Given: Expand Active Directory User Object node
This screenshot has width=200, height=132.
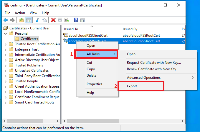Looking at the screenshot, I should tap(5, 60).
